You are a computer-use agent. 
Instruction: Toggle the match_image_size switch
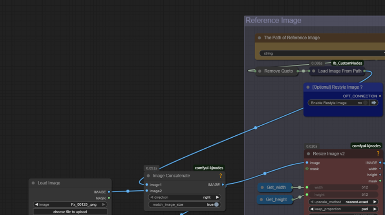click(x=217, y=204)
